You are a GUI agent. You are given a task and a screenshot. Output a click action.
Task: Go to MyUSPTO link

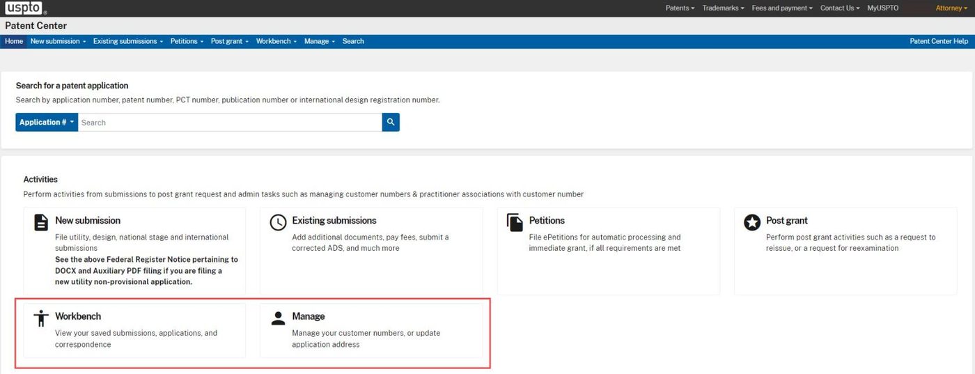882,8
